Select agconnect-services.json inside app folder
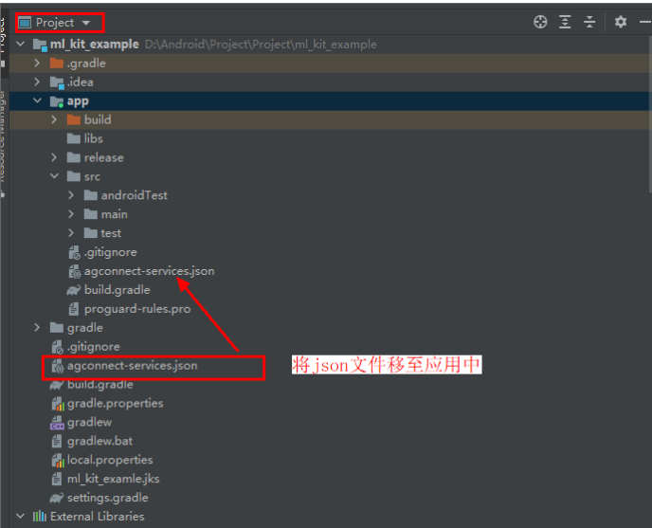652x528 pixels. pos(149,271)
